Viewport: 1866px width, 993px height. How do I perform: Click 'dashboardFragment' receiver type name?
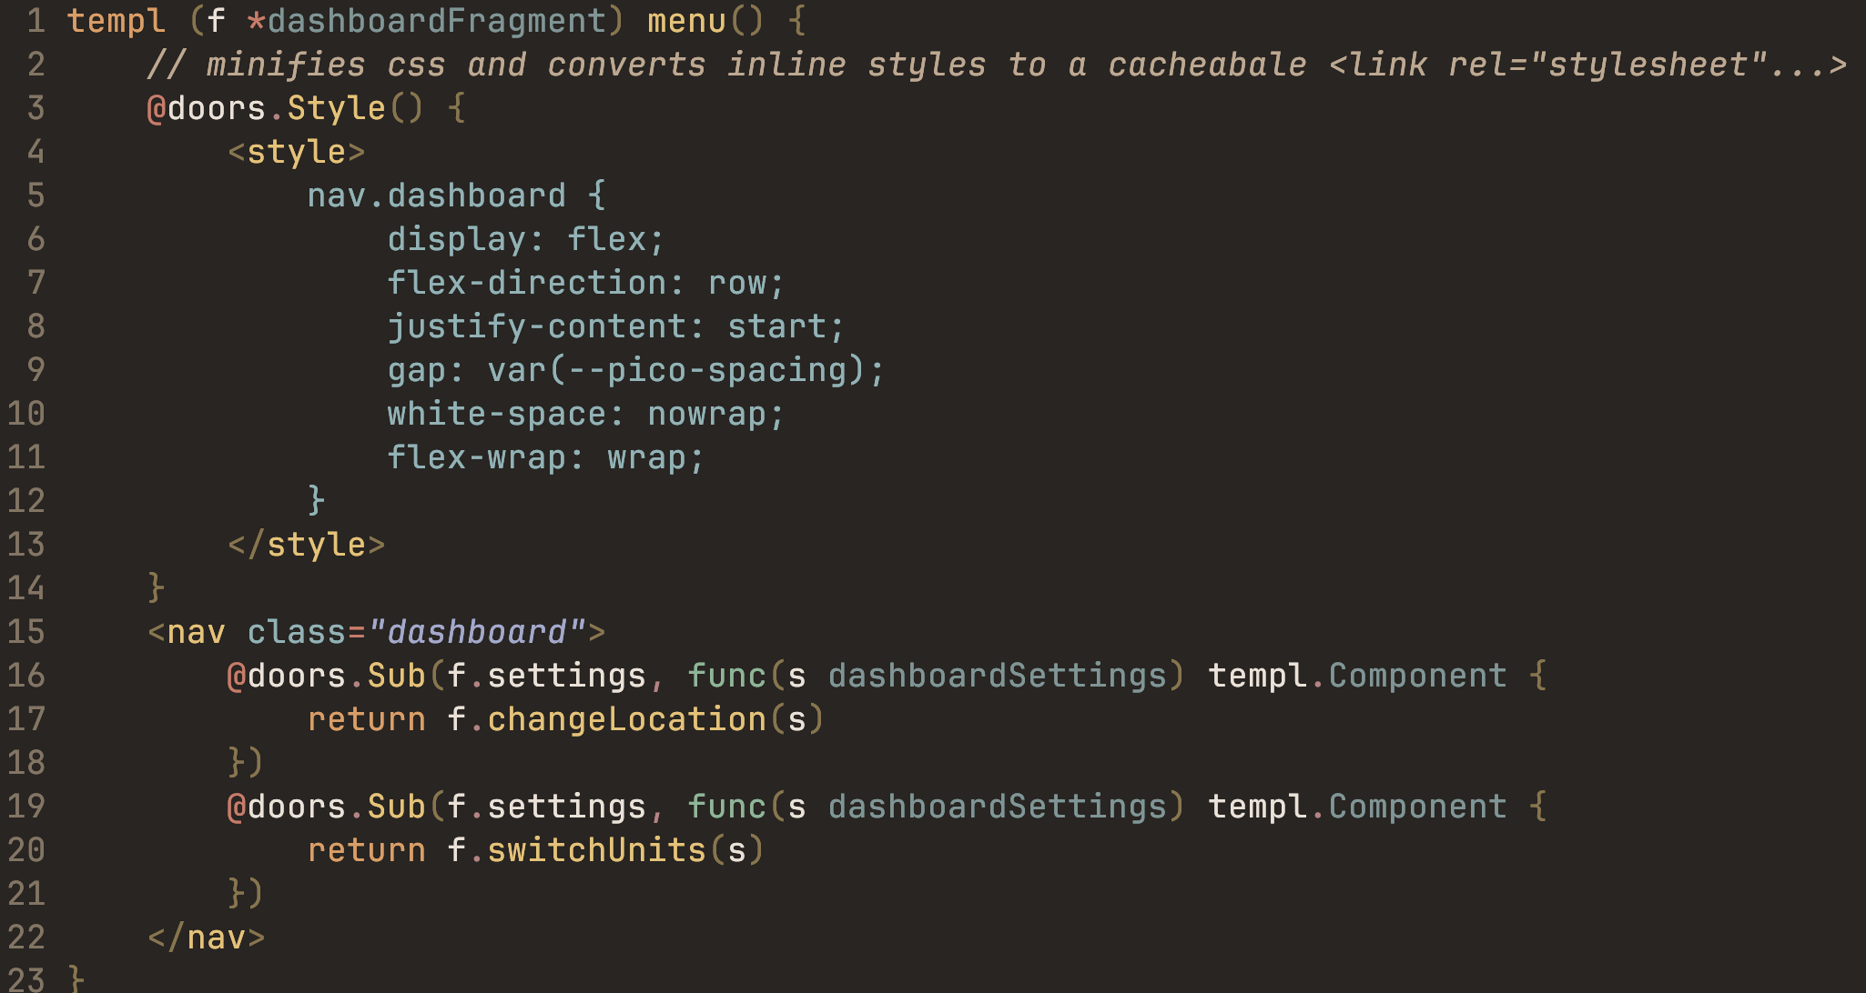(x=437, y=21)
